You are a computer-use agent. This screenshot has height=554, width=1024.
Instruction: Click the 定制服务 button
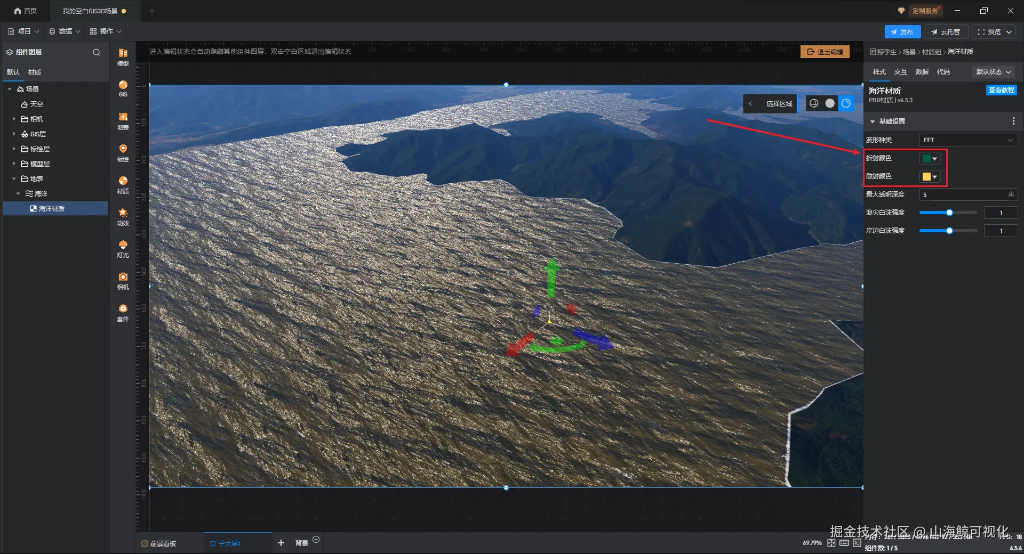coord(924,11)
